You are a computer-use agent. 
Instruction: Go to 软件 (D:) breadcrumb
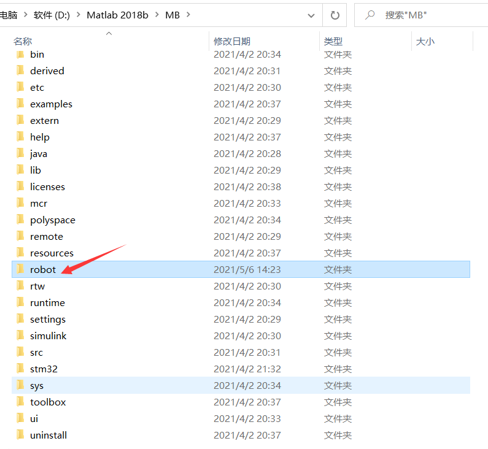pos(52,15)
